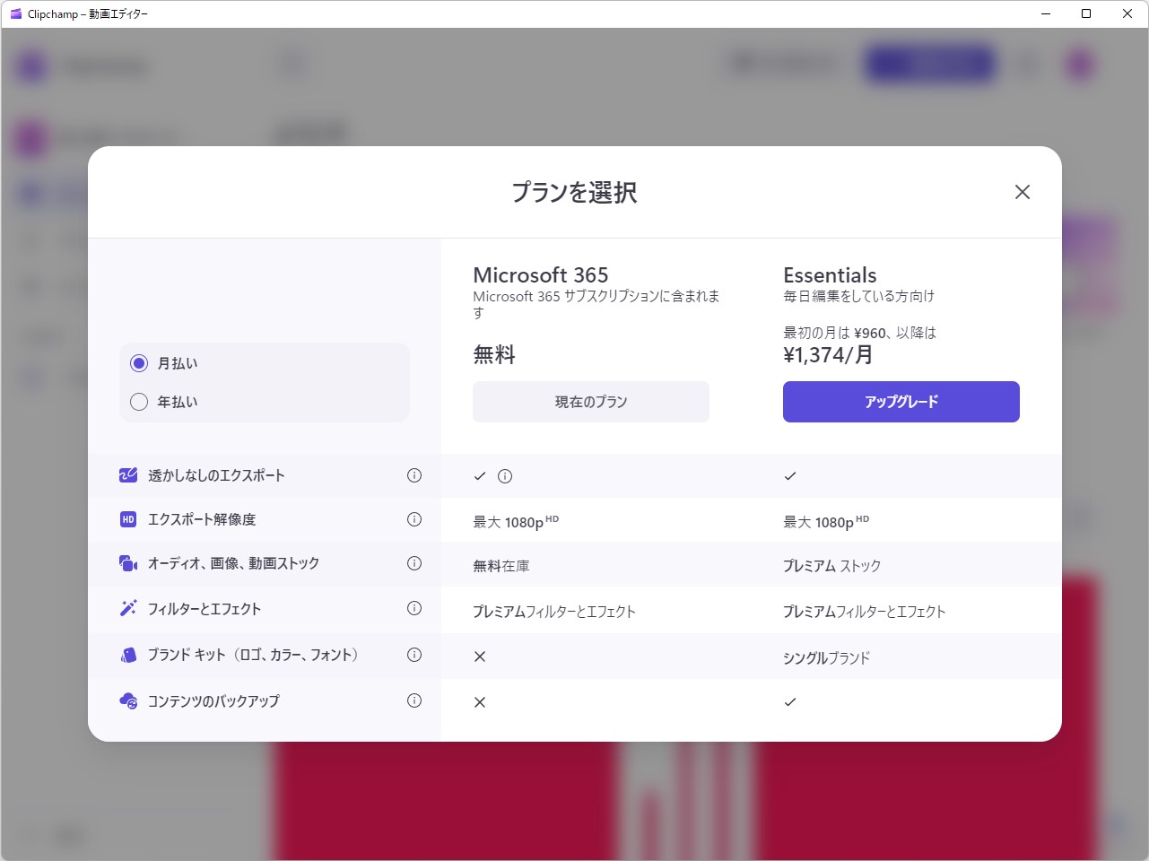Viewport: 1149px width, 861px height.
Task: Click the Clipchamp icon in the title bar
Action: (x=15, y=13)
